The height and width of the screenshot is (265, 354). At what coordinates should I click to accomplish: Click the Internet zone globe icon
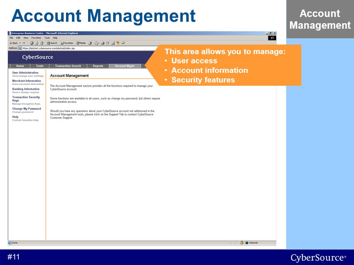click(x=247, y=243)
